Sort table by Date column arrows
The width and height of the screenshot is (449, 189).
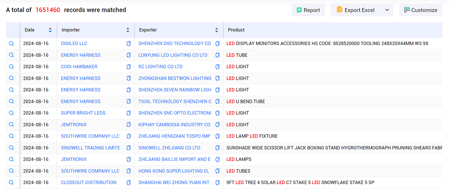[x=50, y=30]
